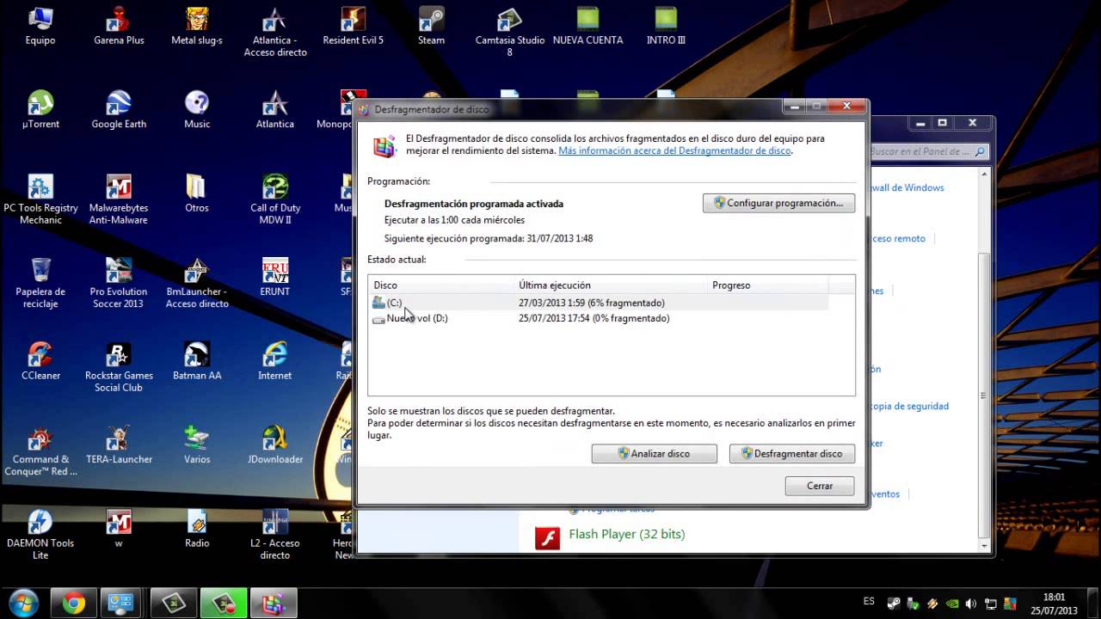1101x619 pixels.
Task: Click Configurar programación button
Action: [x=778, y=203]
